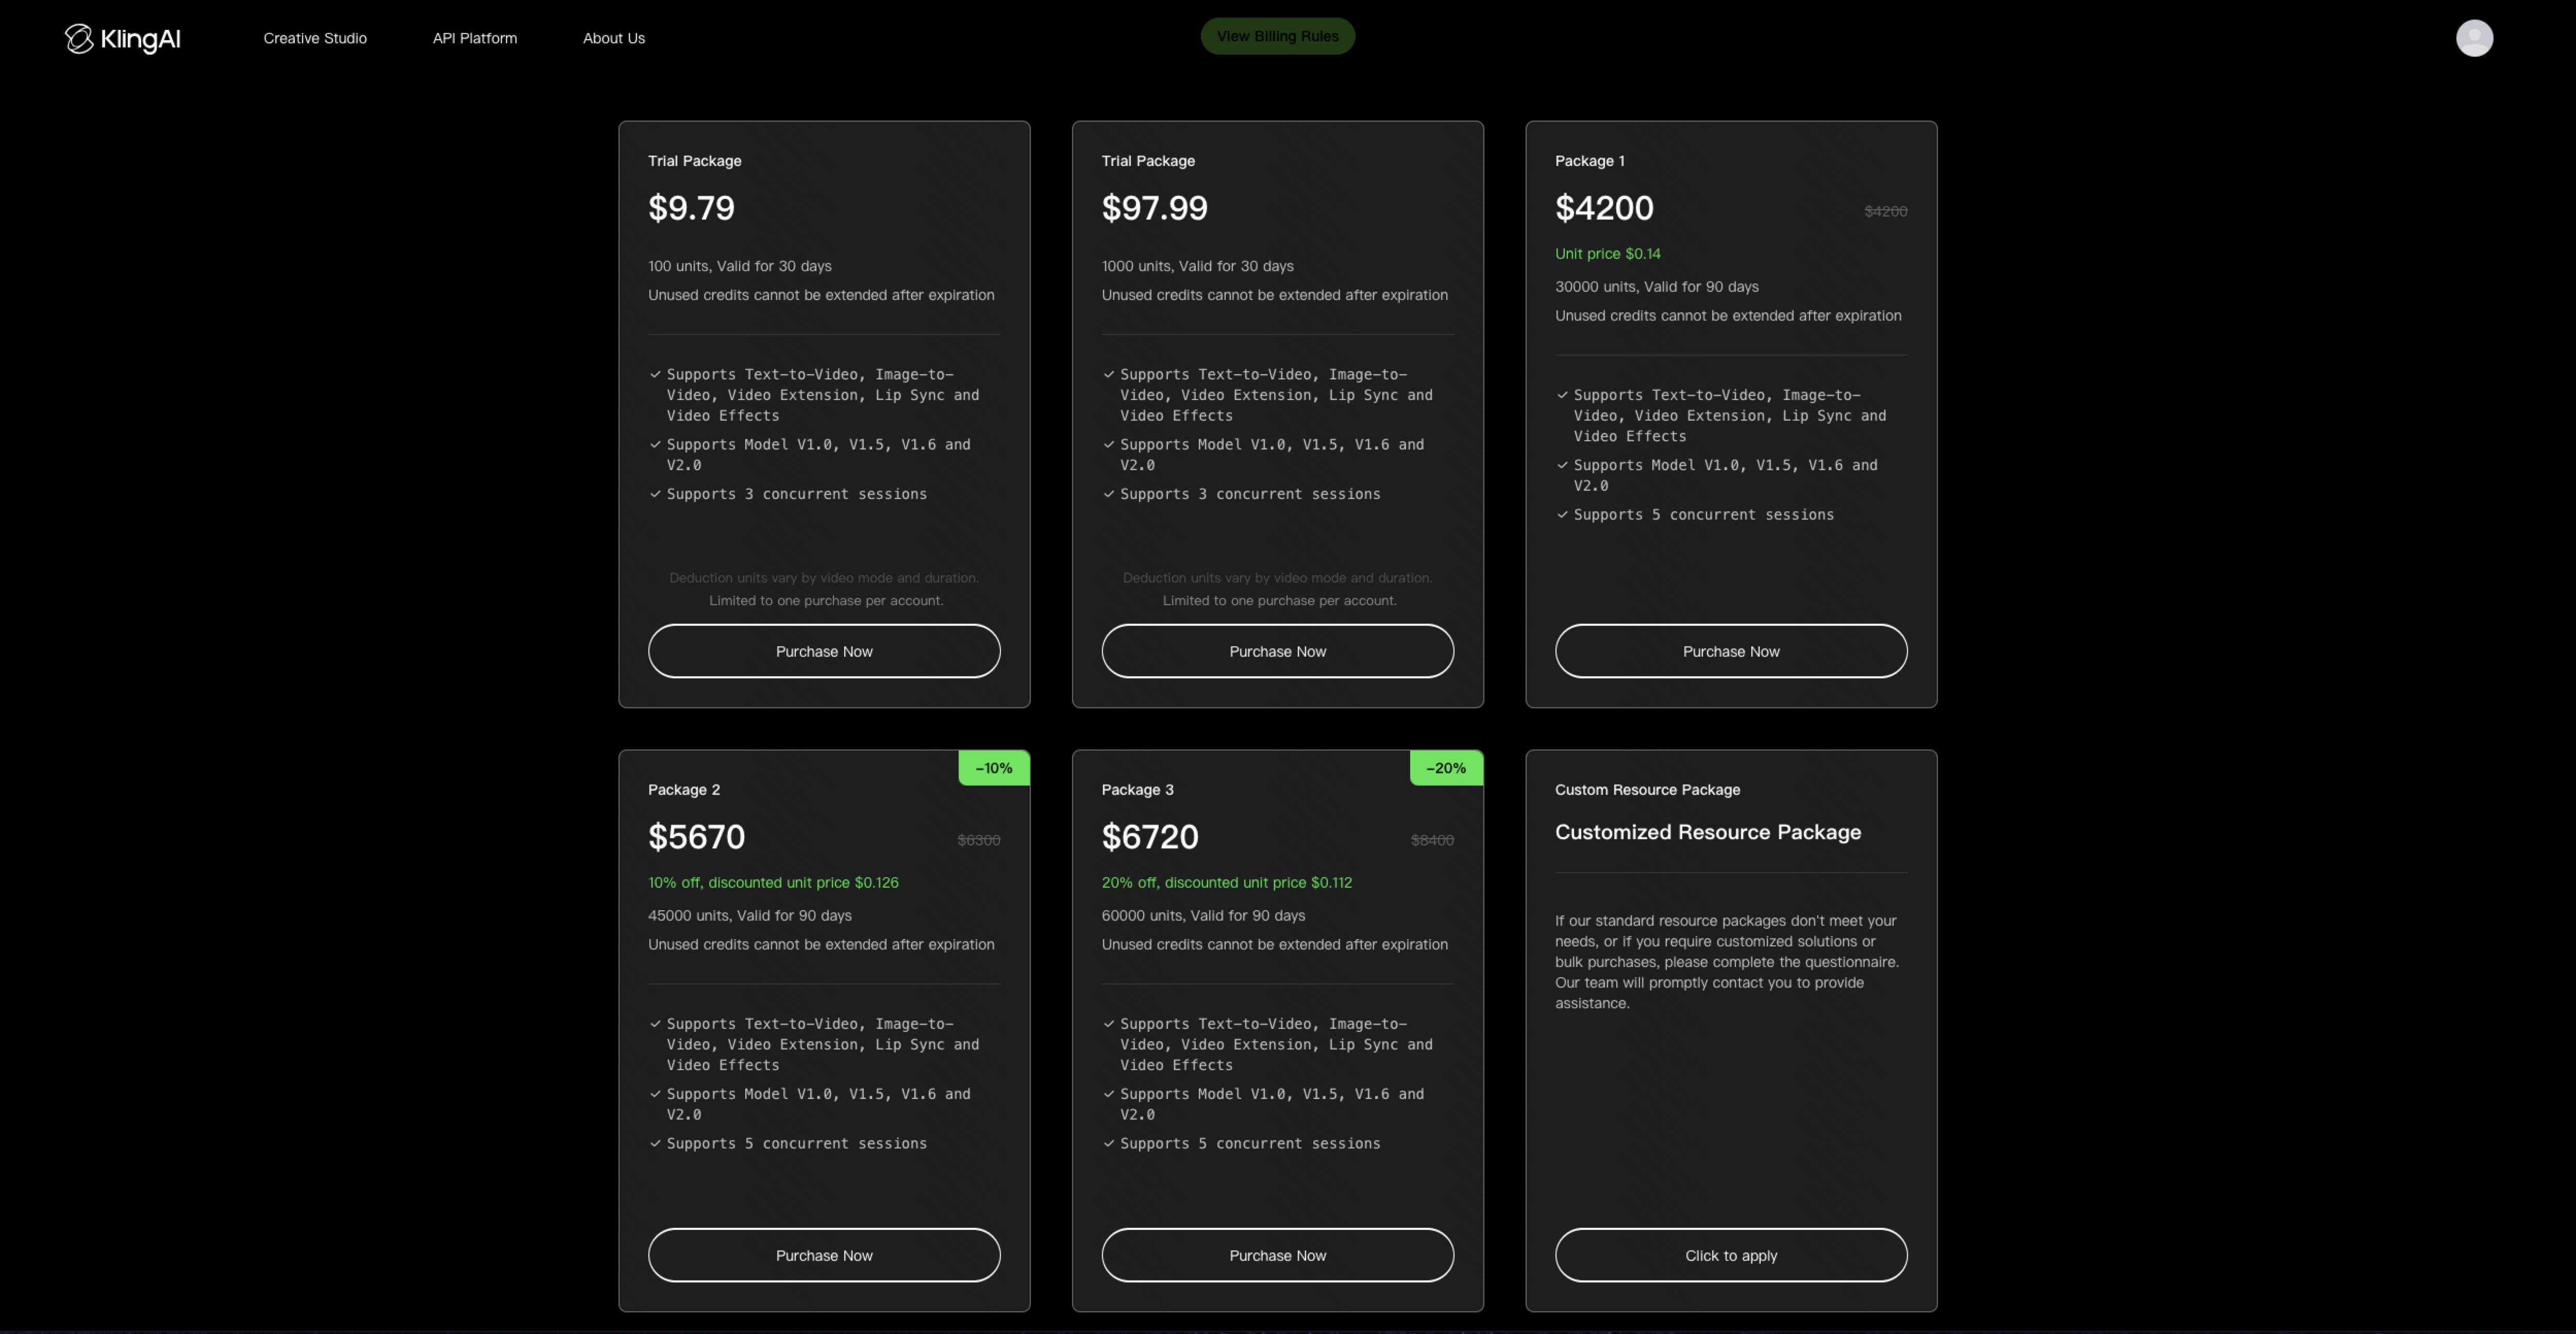Open the user profile avatar
The image size is (2576, 1334).
[2473, 38]
